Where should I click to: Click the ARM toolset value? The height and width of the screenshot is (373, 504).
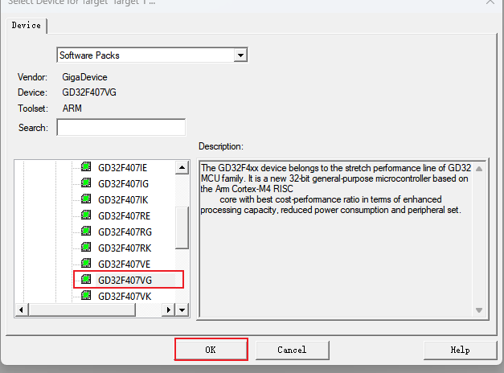click(x=72, y=109)
